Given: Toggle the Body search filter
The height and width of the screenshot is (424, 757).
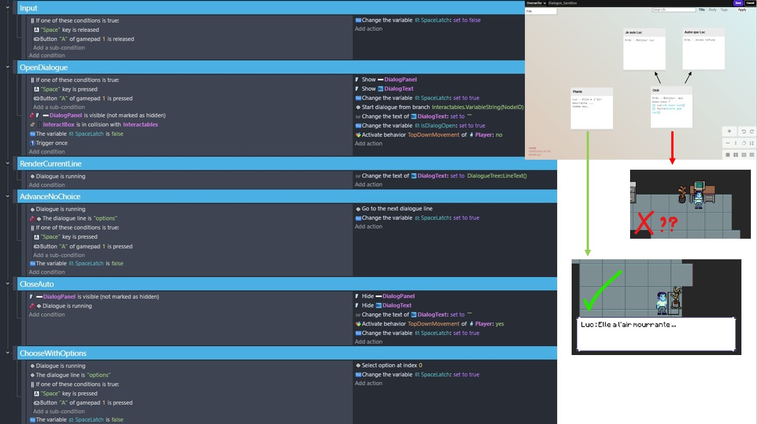Looking at the screenshot, I should tap(712, 9).
